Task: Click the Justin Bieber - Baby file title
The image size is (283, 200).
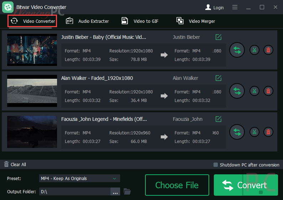Action: point(104,37)
